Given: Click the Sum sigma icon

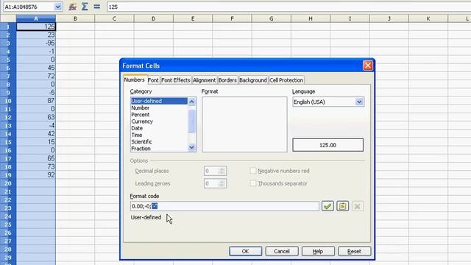Looking at the screenshot, I should [85, 7].
